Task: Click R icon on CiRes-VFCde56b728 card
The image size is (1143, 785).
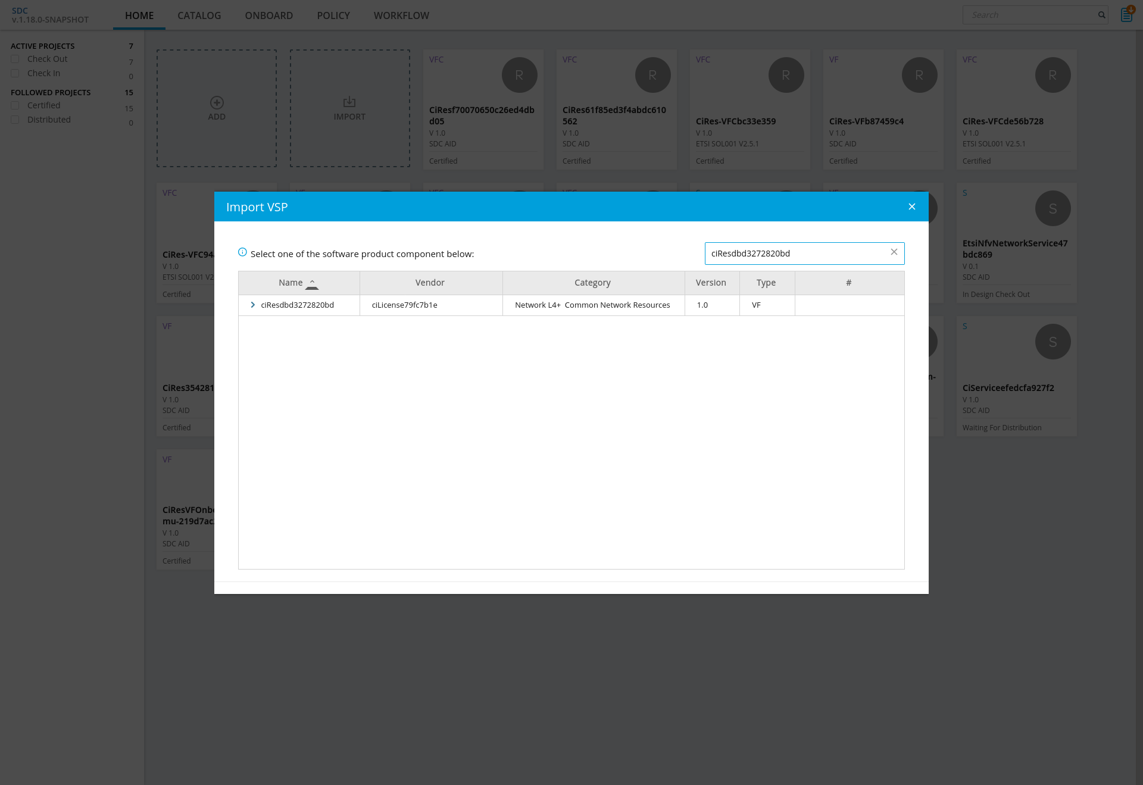Action: coord(1053,75)
